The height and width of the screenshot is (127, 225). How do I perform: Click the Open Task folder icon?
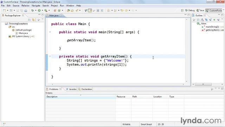[72, 11]
